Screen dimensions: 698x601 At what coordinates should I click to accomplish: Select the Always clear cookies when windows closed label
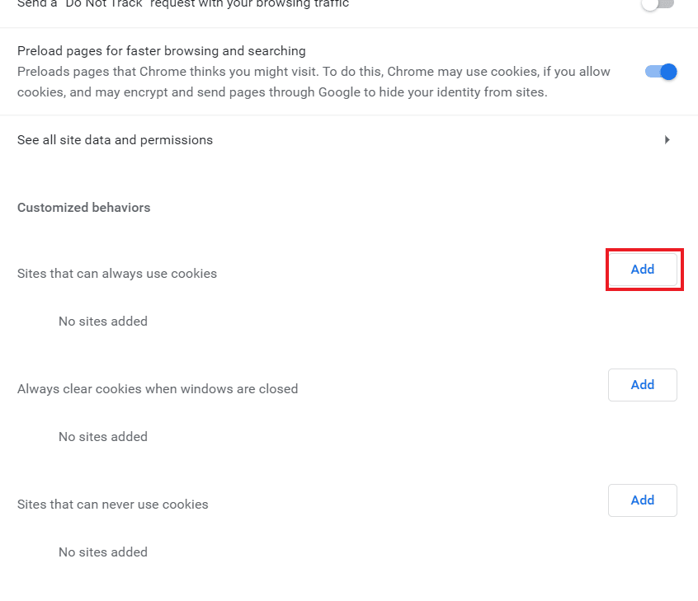[158, 389]
